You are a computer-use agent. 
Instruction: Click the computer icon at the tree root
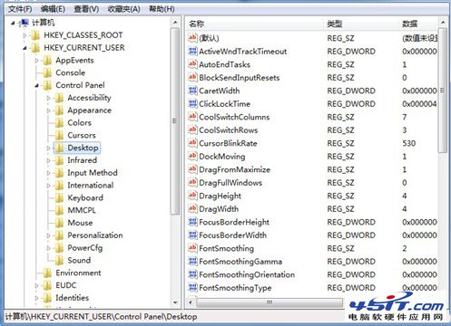(24, 23)
